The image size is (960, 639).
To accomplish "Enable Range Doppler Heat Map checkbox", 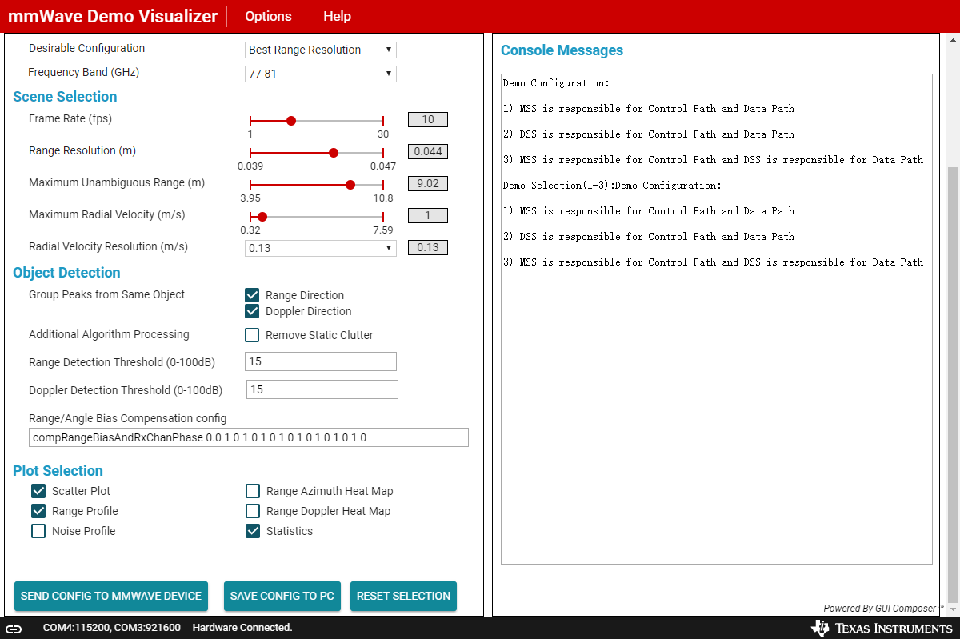I will 253,511.
